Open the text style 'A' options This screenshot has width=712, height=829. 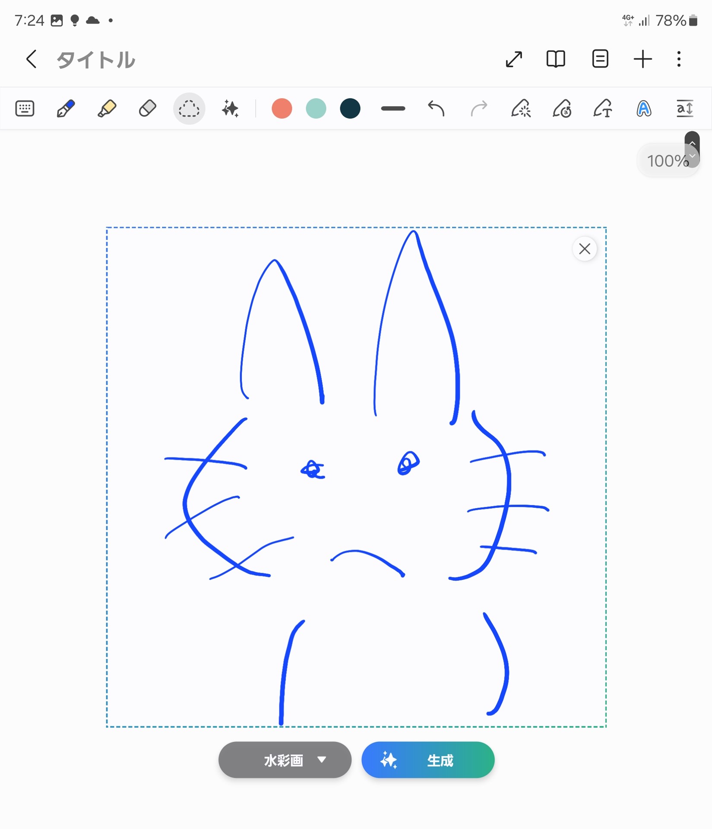coord(643,109)
